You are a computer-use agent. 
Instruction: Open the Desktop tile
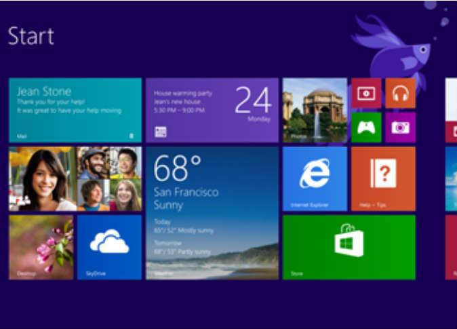[x=41, y=248]
